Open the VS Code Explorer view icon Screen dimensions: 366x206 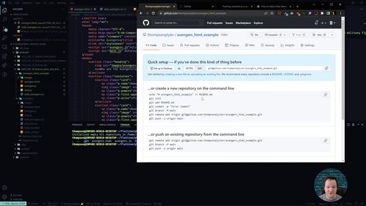5,10
